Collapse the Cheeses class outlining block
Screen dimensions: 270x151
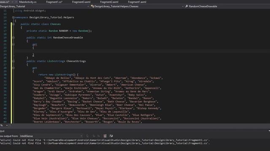[x=13, y=24]
